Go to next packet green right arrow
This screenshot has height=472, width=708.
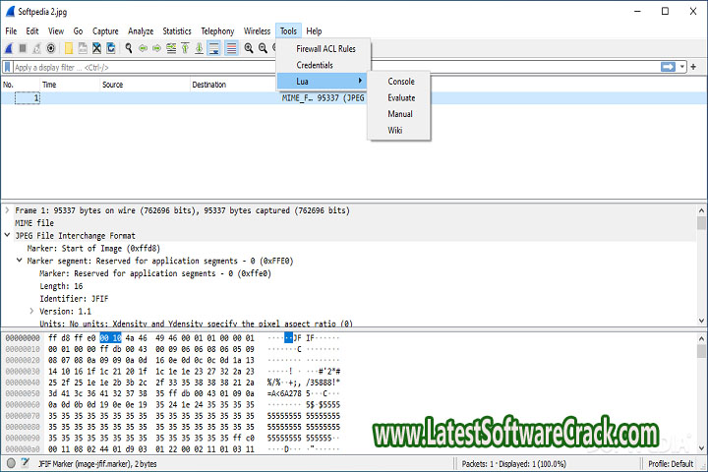156,48
